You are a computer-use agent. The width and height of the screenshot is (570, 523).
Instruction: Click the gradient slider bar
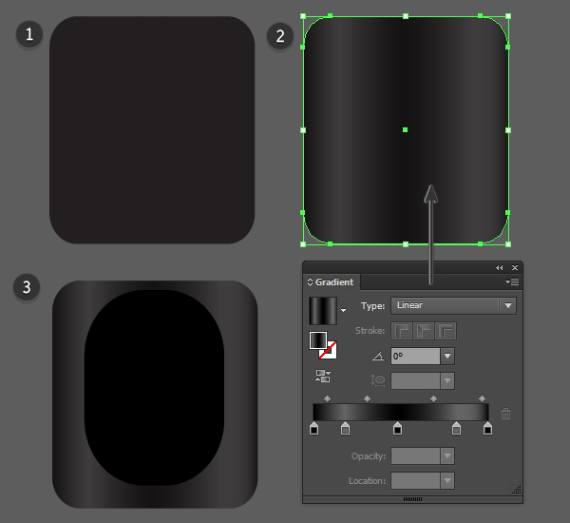401,413
